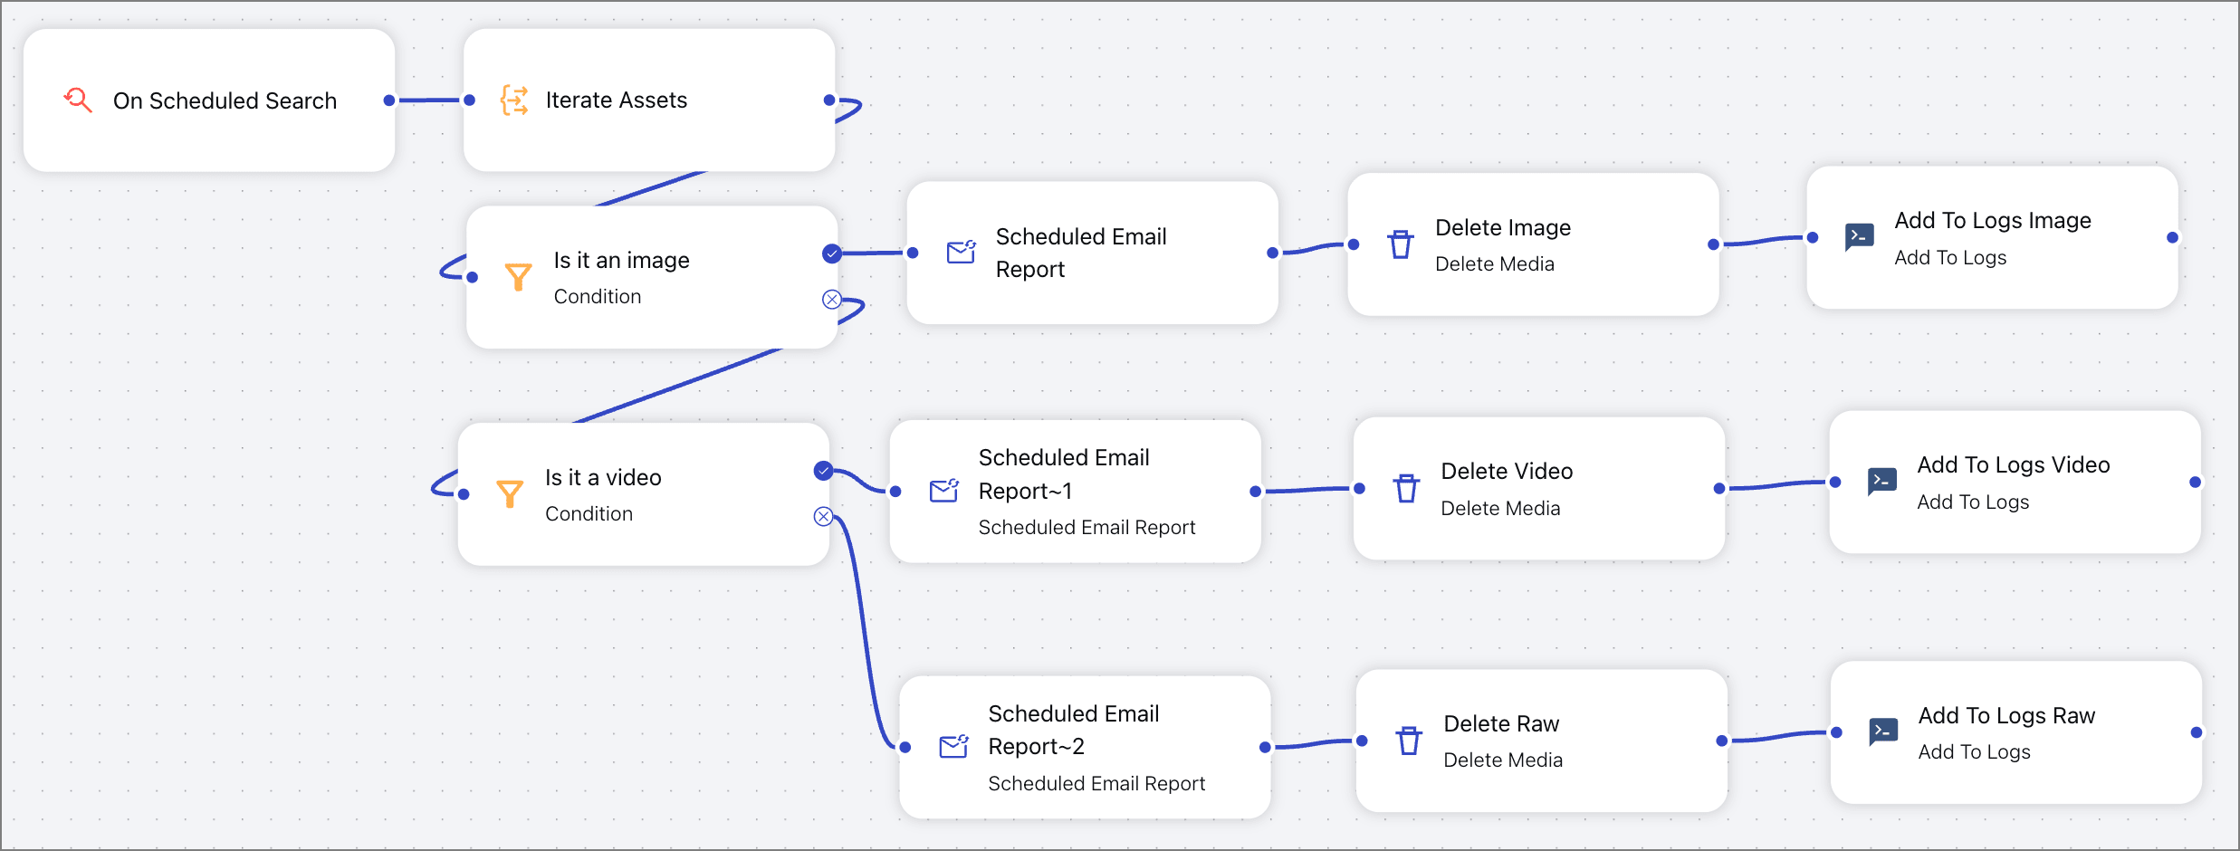Screen dimensions: 2240x851
Task: Click the output port of On Scheduled Search
Action: coord(389,100)
